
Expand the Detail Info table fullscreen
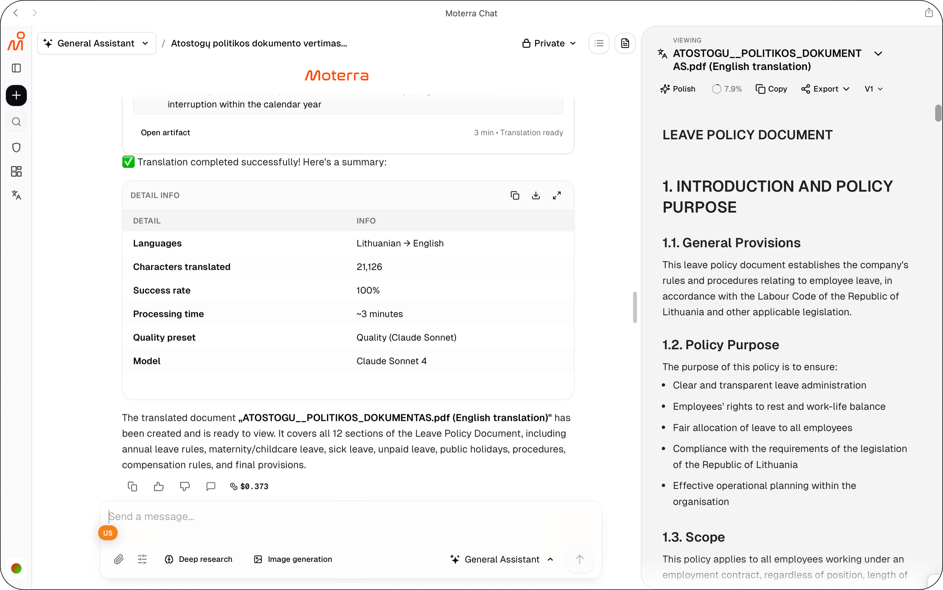point(557,195)
